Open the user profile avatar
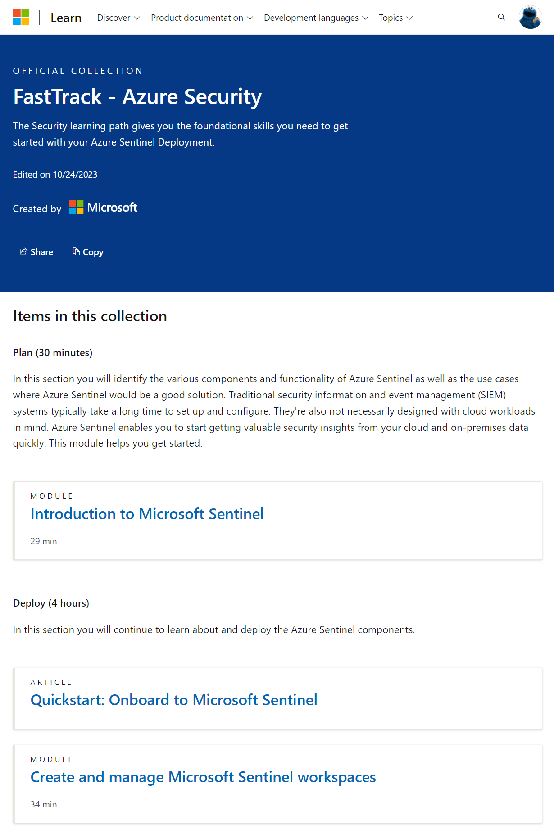 530,18
